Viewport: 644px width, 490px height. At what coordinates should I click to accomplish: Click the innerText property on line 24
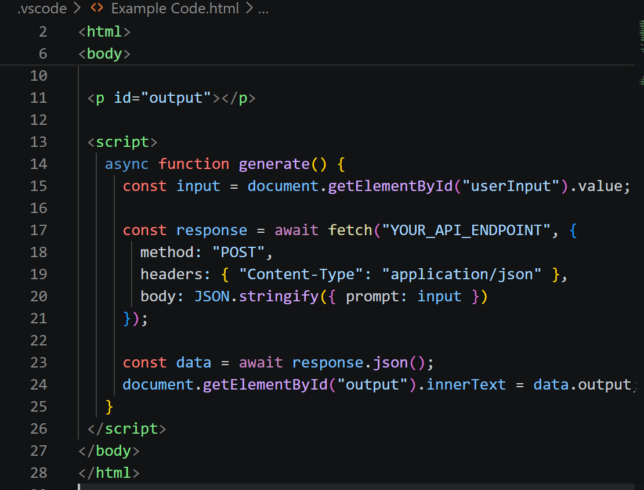[466, 384]
